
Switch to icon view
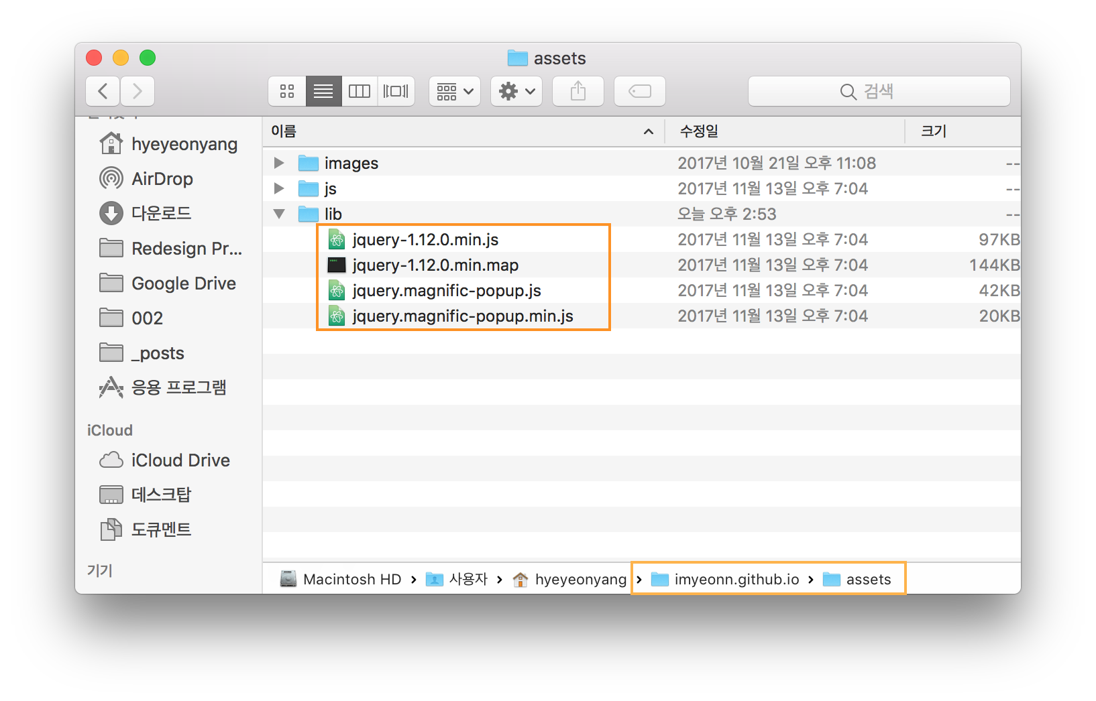(287, 91)
